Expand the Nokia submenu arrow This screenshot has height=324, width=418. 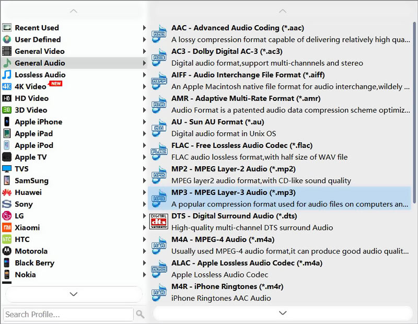pyautogui.click(x=144, y=275)
